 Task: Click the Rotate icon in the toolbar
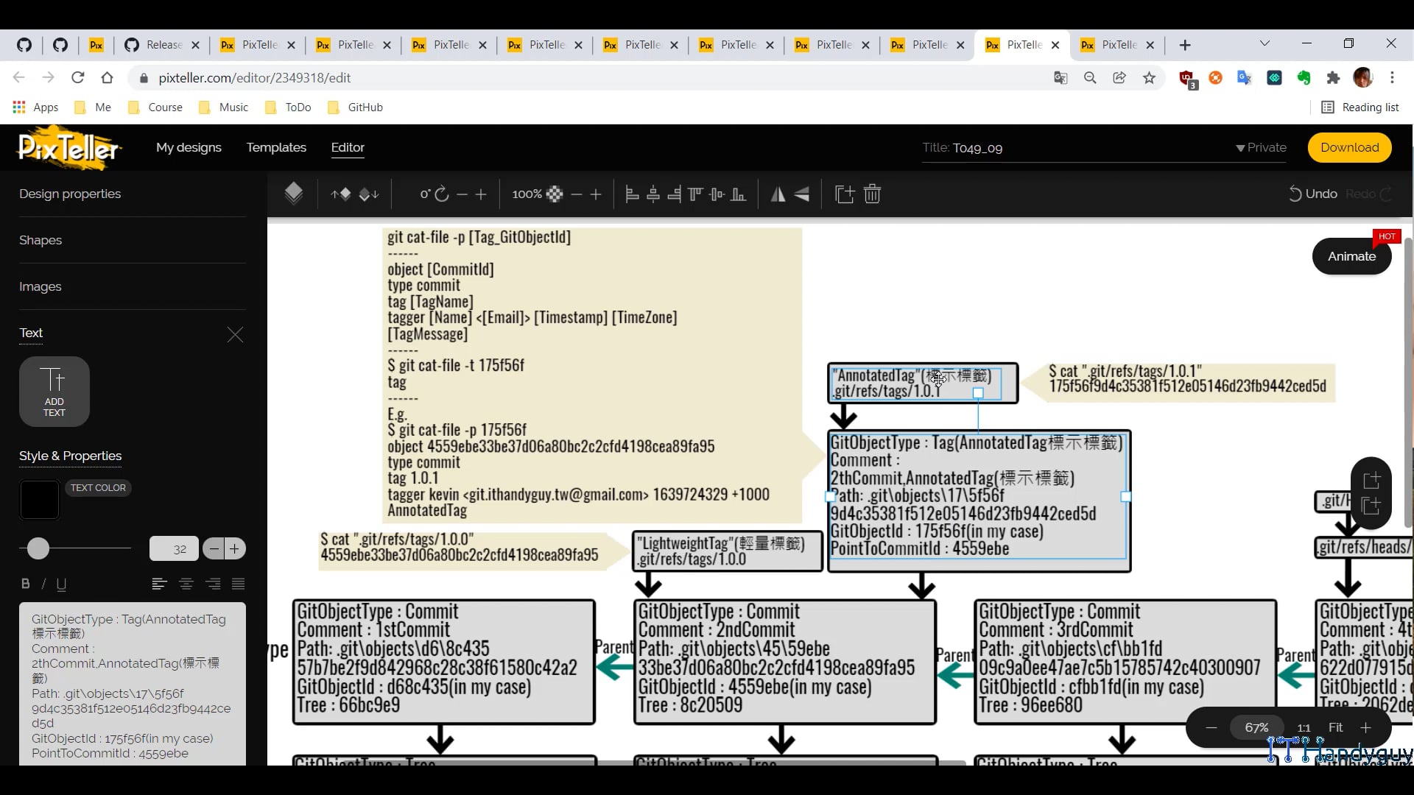click(441, 194)
